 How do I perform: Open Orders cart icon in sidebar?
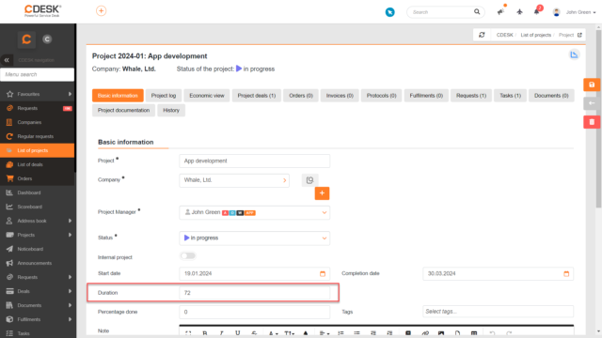click(x=9, y=178)
